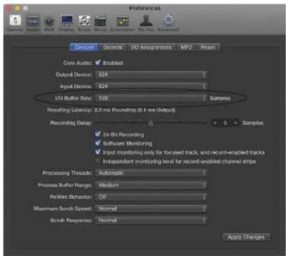Increase Recording Delay samples stepper
The image size is (286, 256).
click(236, 123)
